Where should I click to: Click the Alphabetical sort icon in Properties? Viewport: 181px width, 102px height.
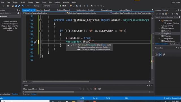point(160,54)
